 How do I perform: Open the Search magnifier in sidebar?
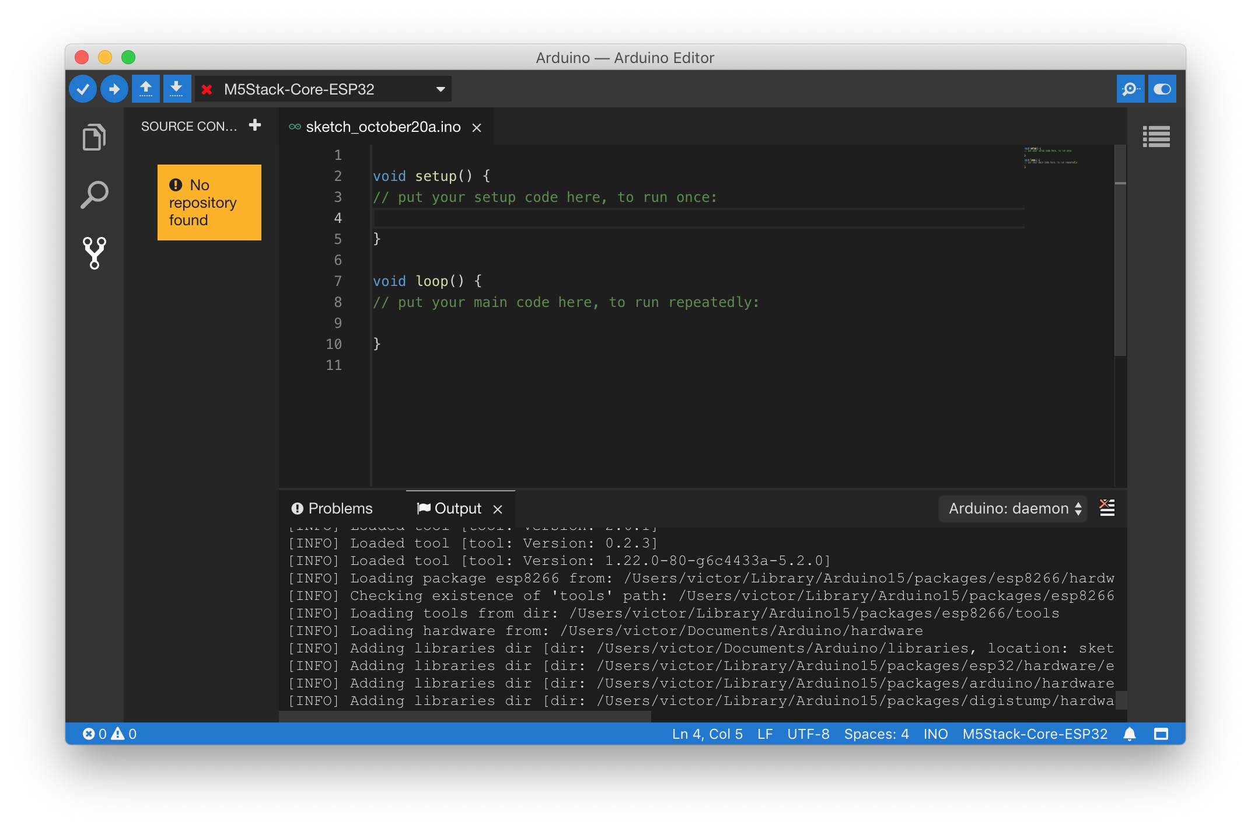(95, 195)
